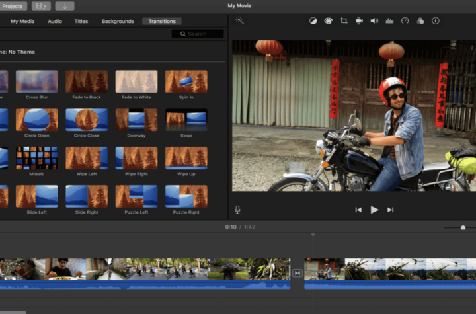The width and height of the screenshot is (476, 314).
Task: Switch to the My Media tab
Action: [x=22, y=21]
